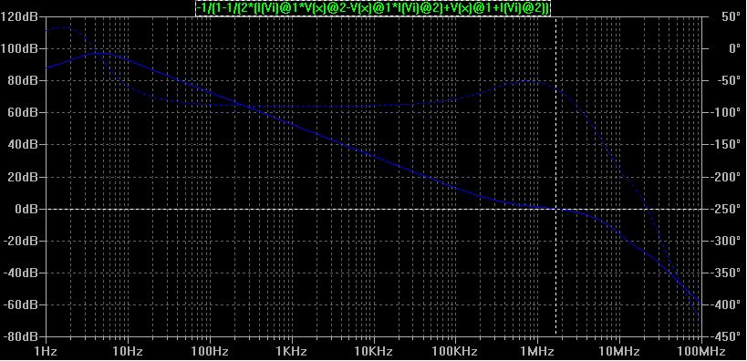
Task: Click the 1KHz frequency axis label
Action: [x=292, y=352]
